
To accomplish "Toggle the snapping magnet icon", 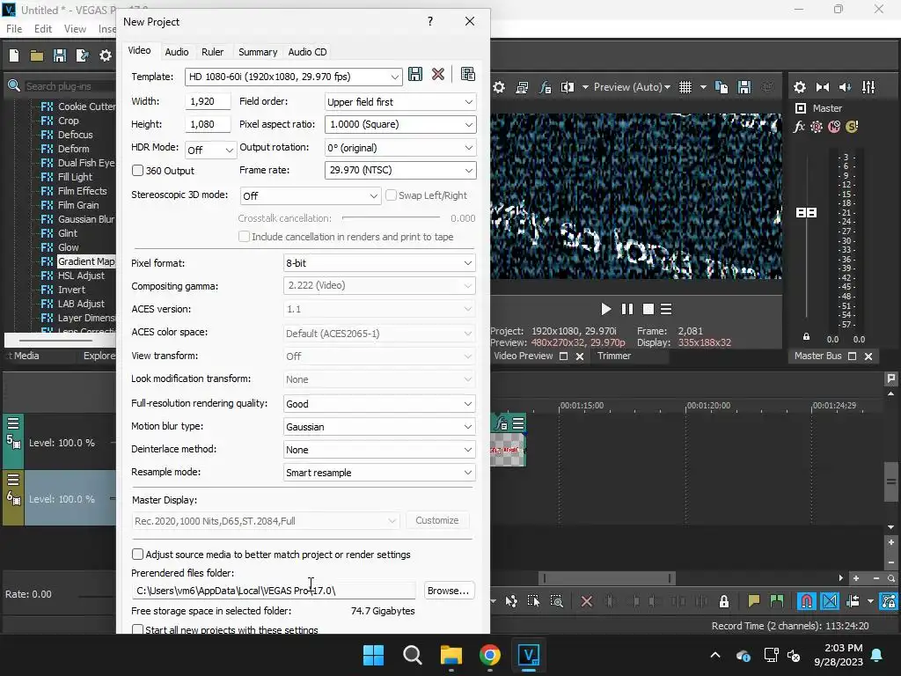I will click(806, 602).
